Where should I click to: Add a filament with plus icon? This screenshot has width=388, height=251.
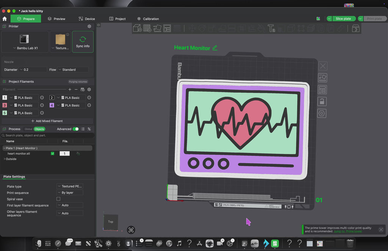pyautogui.click(x=70, y=89)
